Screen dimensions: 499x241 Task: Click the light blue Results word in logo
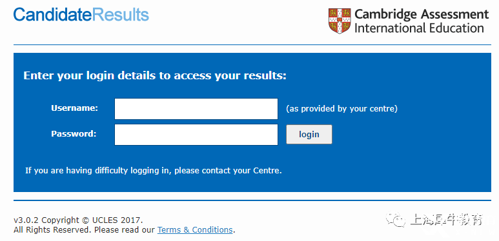pyautogui.click(x=121, y=15)
